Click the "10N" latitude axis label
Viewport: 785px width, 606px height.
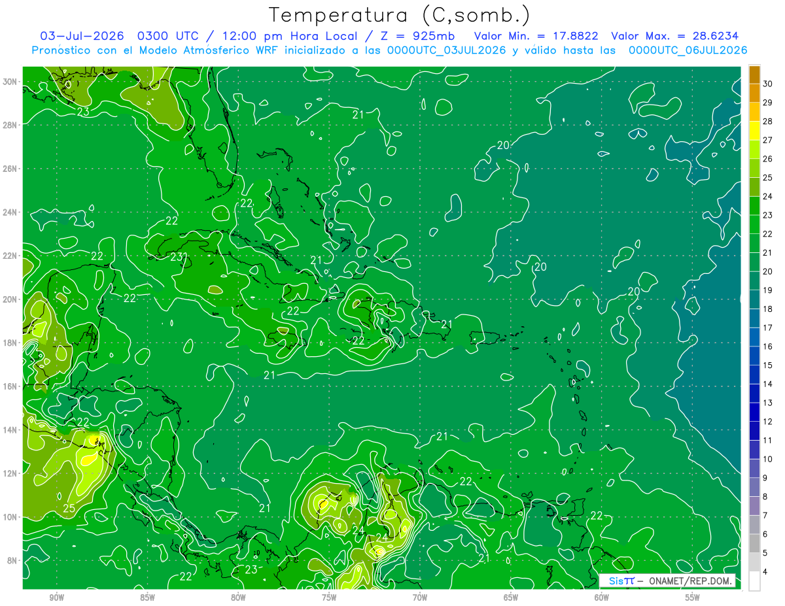click(10, 517)
